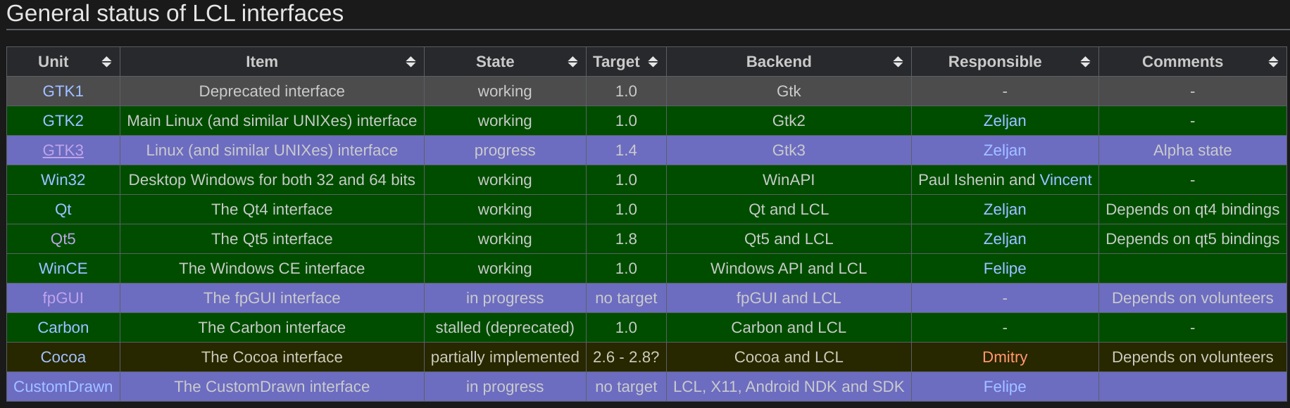Image resolution: width=1290 pixels, height=408 pixels.
Task: Open the WinCE link
Action: 63,269
